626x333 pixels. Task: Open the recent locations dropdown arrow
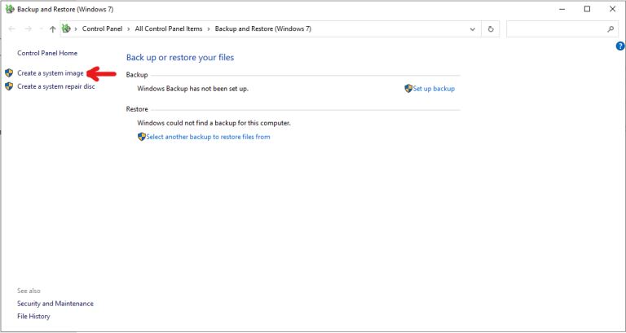pos(41,28)
